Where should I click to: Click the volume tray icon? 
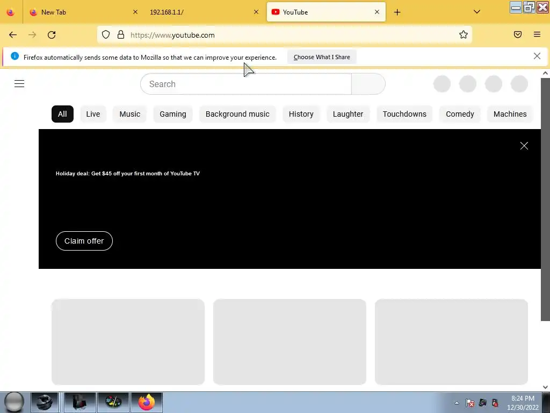point(495,403)
